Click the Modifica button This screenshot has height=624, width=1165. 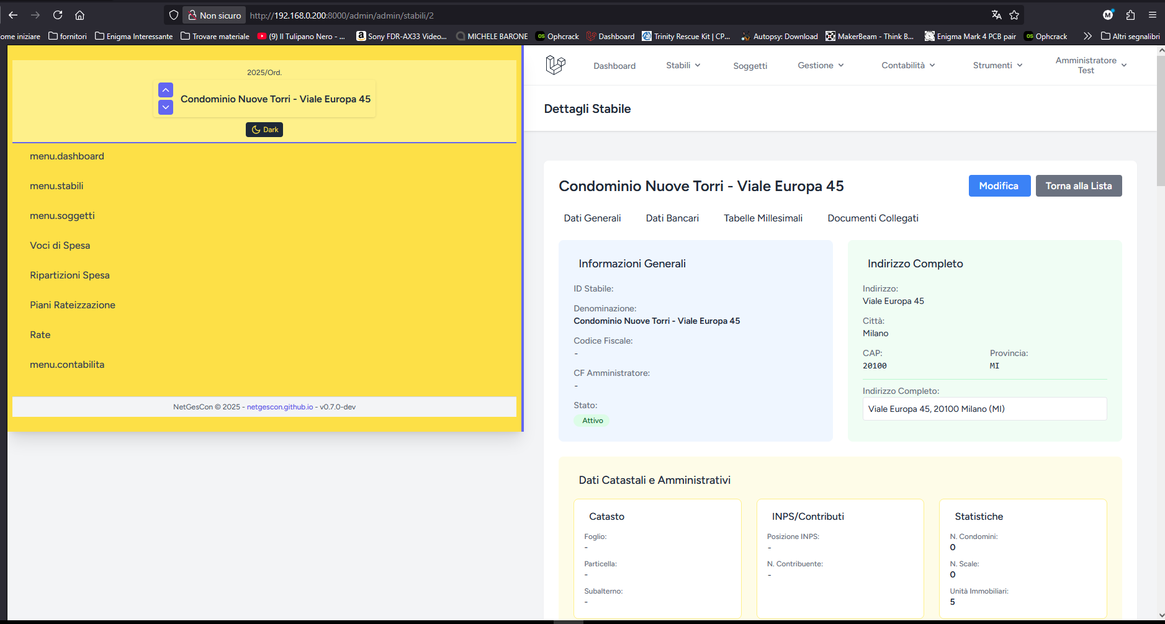pyautogui.click(x=999, y=186)
